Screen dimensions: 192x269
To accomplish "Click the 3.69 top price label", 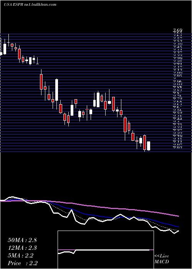I will tap(177, 30).
